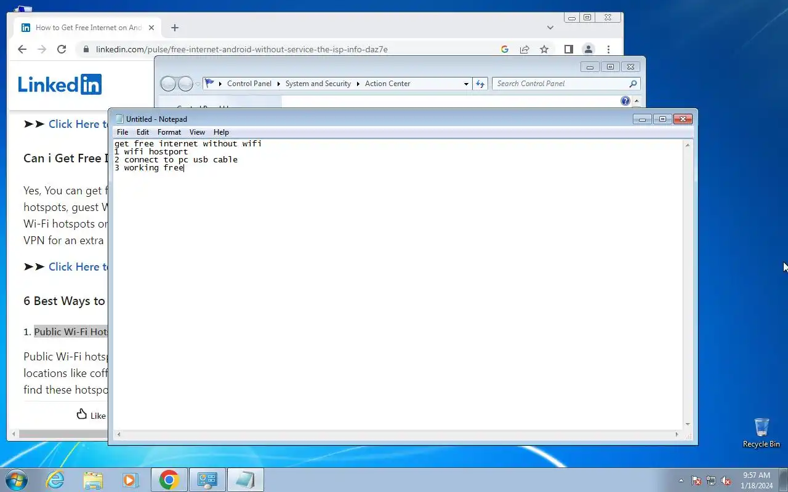Place cursor in "2 connect to pc usb cable" line

tap(175, 159)
